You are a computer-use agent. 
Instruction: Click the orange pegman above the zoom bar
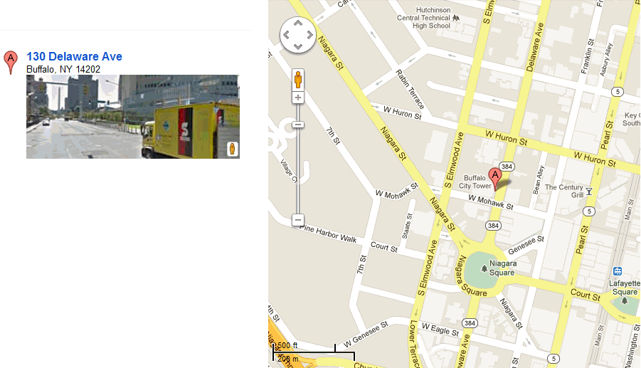point(298,79)
